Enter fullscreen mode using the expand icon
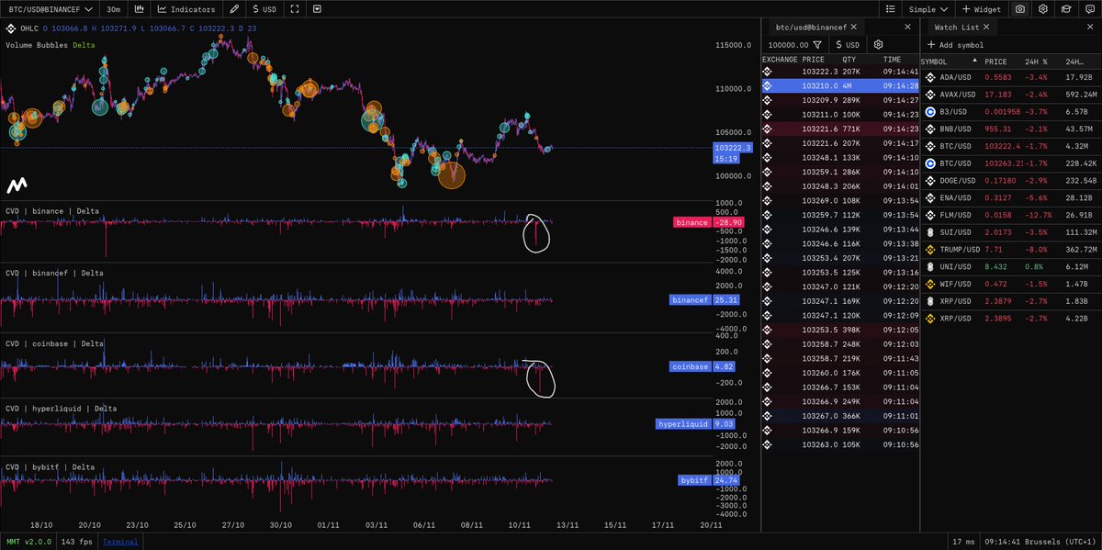The image size is (1102, 550). pyautogui.click(x=294, y=8)
